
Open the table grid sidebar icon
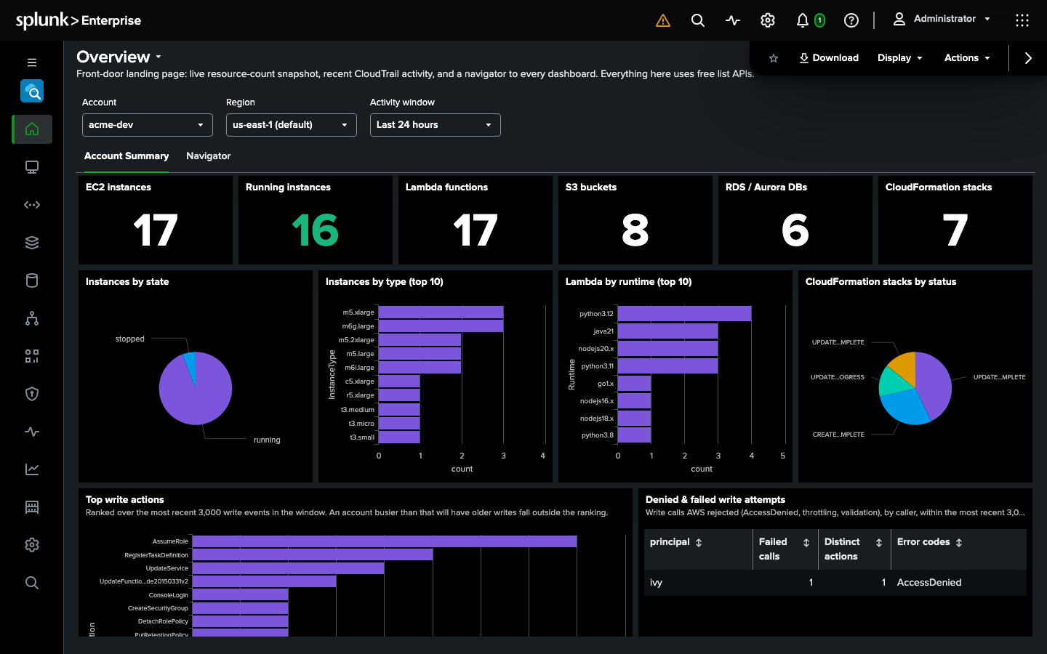[32, 507]
